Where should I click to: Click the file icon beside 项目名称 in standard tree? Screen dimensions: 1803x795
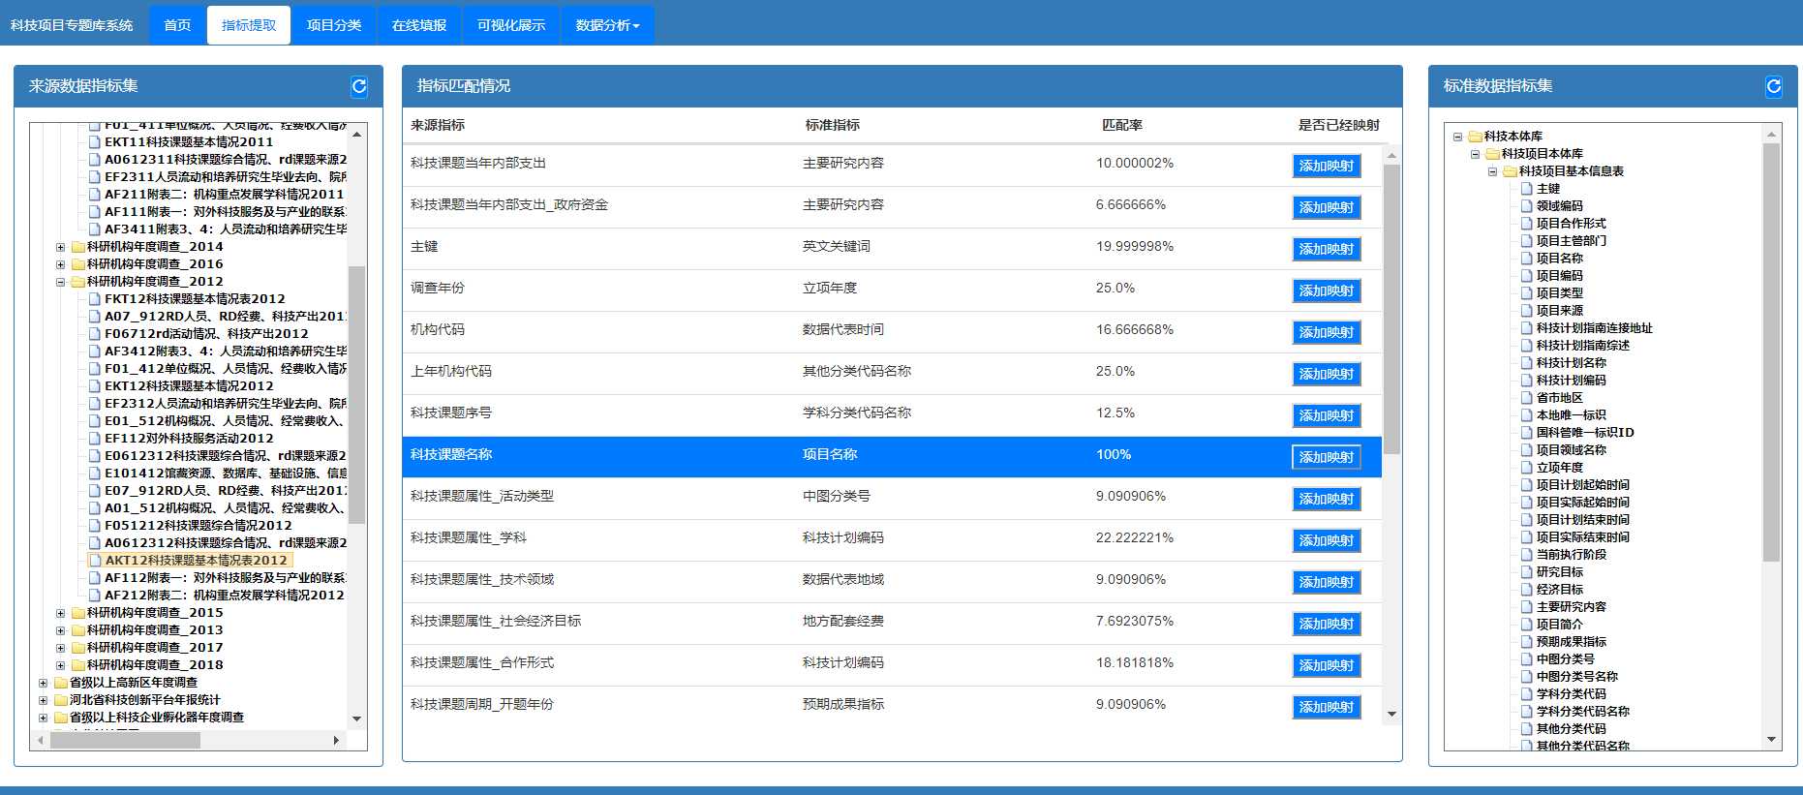click(x=1527, y=259)
